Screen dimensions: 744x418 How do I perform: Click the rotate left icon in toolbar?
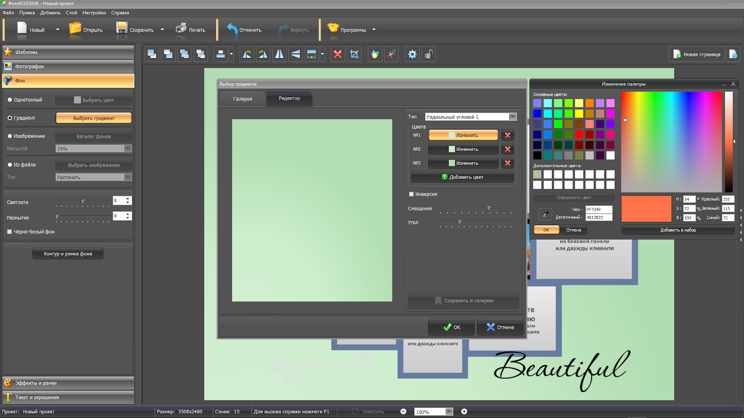pos(247,54)
